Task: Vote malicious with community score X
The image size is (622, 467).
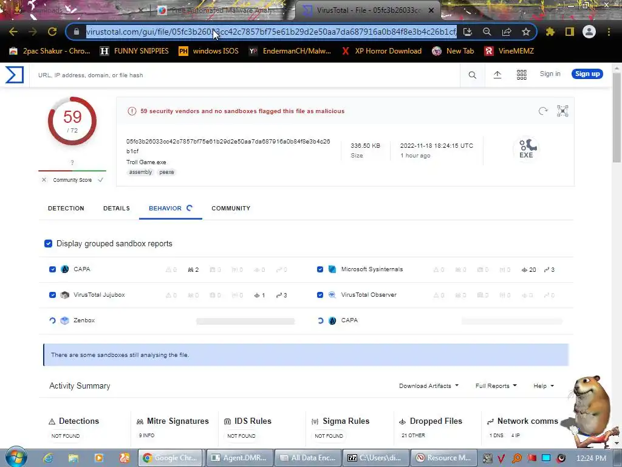Action: tap(44, 180)
